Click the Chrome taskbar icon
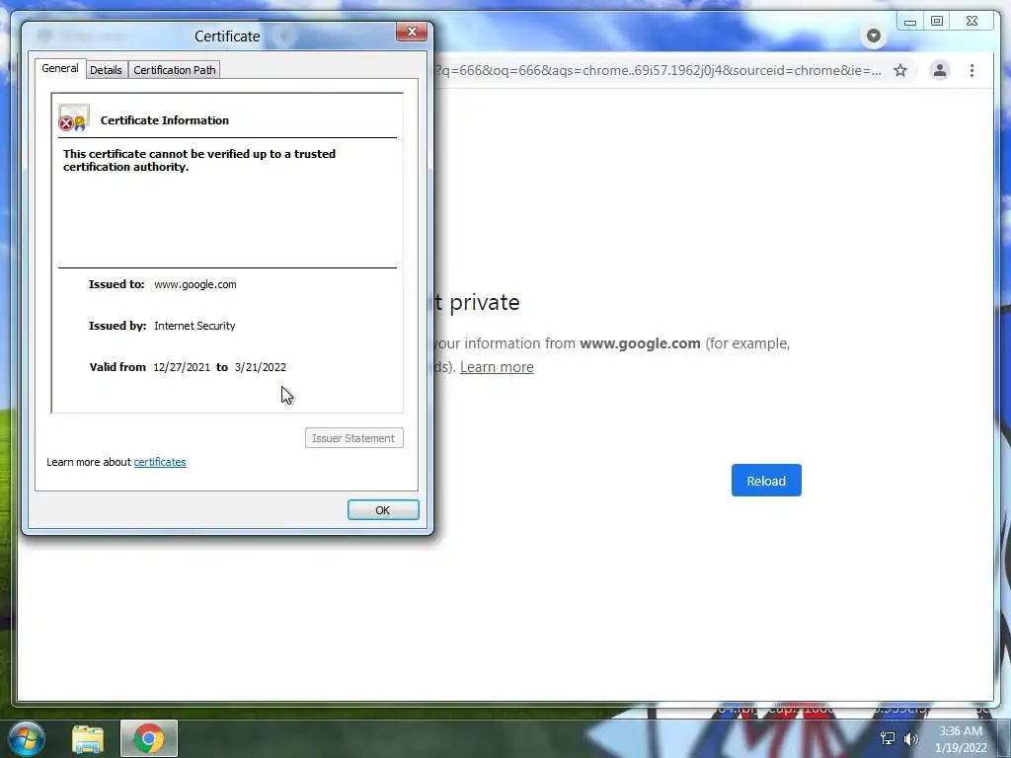The height and width of the screenshot is (758, 1011). pyautogui.click(x=149, y=738)
